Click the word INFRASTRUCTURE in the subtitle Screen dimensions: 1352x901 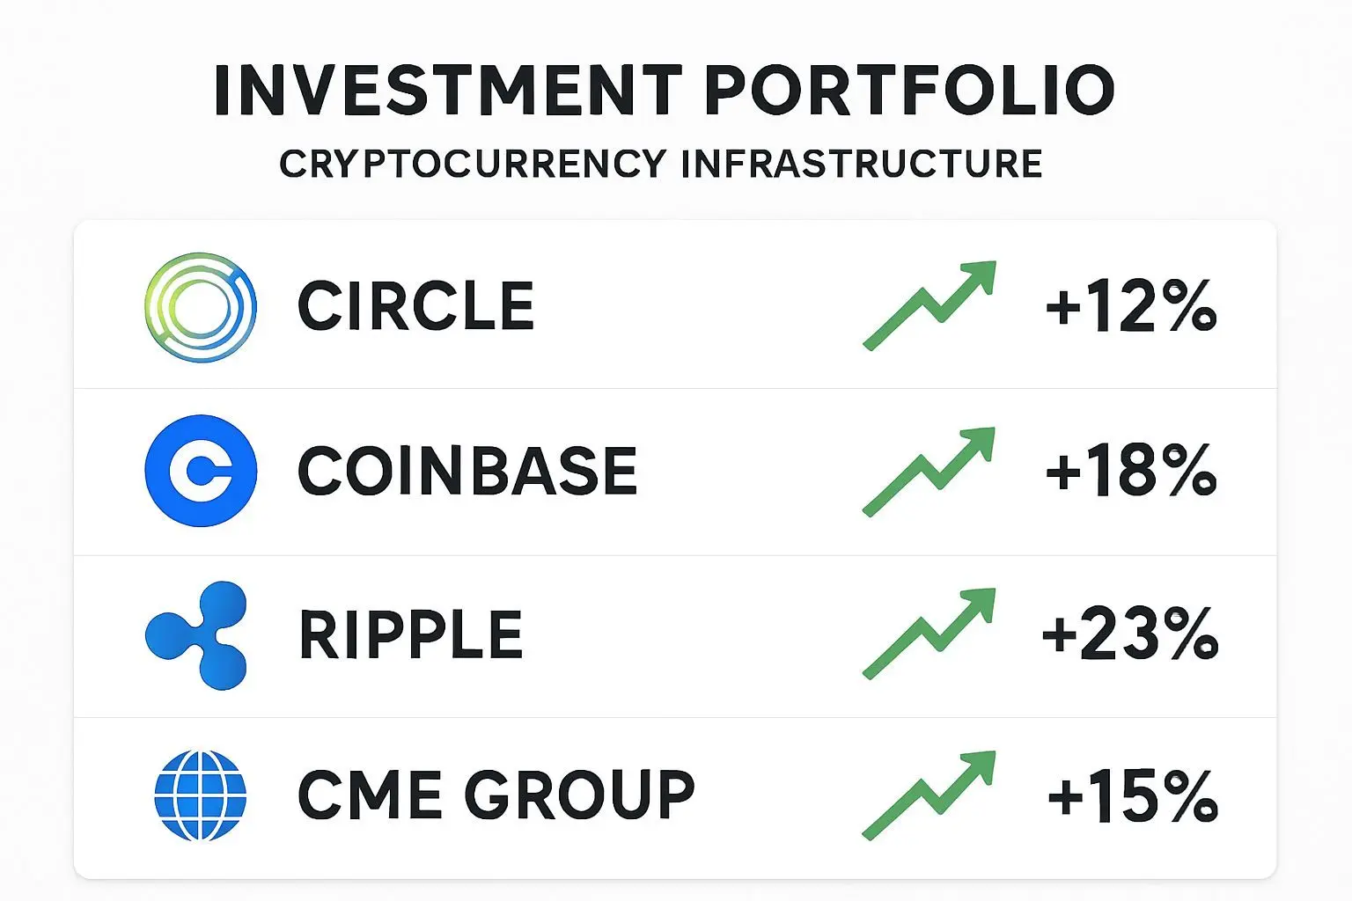(x=862, y=165)
